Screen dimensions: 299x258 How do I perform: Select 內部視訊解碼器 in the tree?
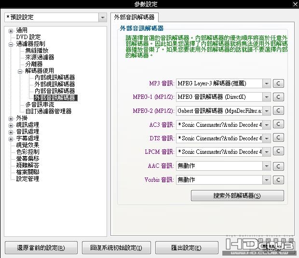coord(54,78)
